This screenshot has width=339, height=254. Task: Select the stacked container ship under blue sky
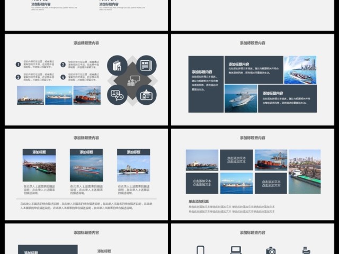tap(133, 168)
